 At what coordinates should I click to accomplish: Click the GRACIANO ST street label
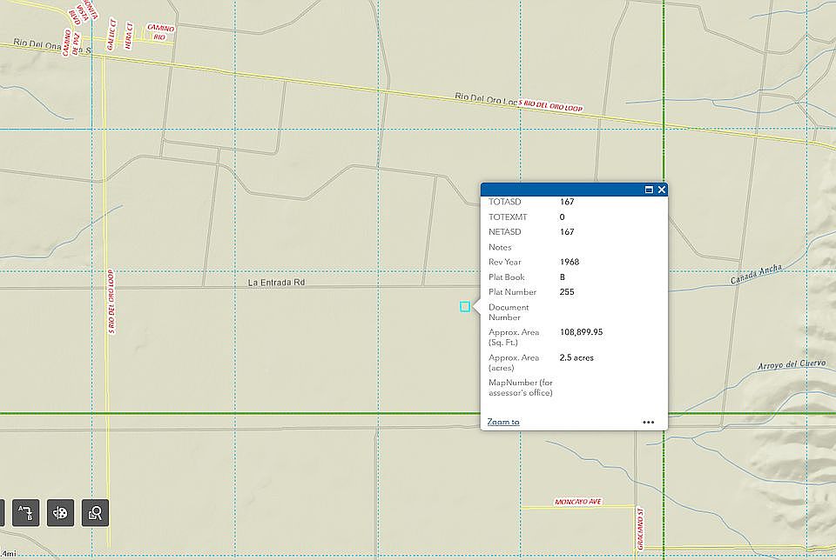coord(640,529)
